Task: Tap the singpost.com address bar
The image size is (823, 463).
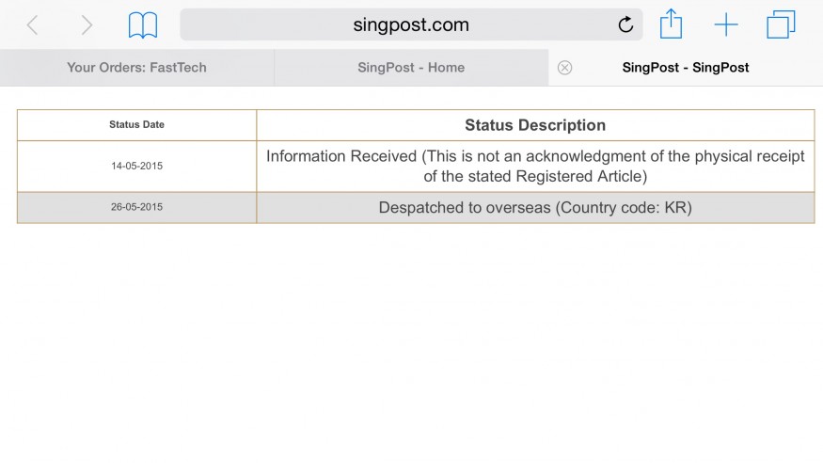Action: [x=411, y=25]
